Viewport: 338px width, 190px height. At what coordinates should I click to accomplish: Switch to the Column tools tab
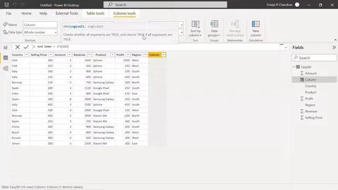coord(125,13)
